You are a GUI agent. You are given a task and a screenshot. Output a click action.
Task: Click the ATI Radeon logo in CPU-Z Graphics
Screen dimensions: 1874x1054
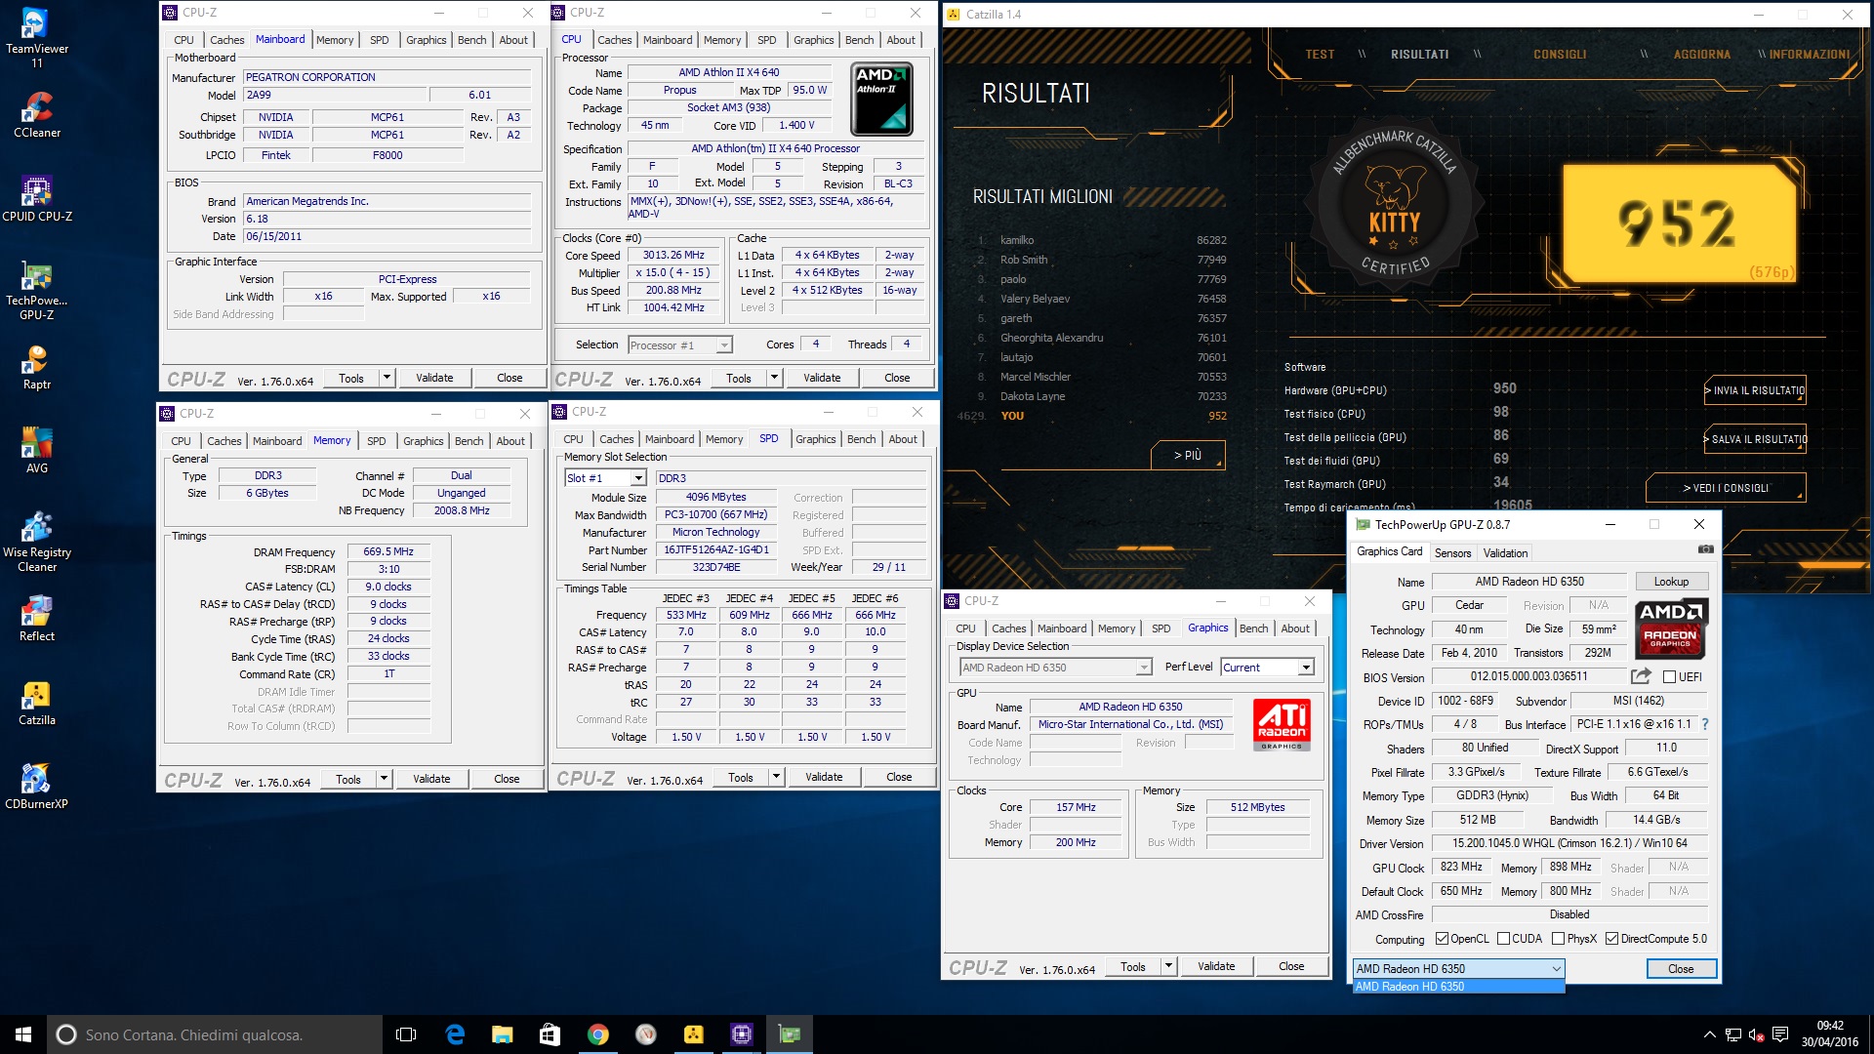[1282, 724]
